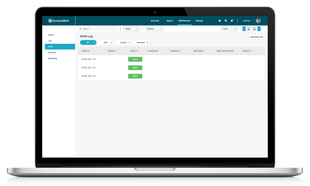Click John Doe's profile avatar
The height and width of the screenshot is (186, 310).
click(x=258, y=21)
